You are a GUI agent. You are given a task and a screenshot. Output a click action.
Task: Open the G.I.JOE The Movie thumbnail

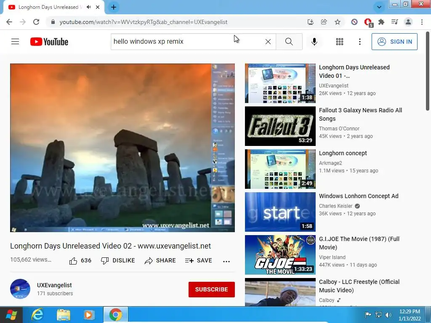280,254
